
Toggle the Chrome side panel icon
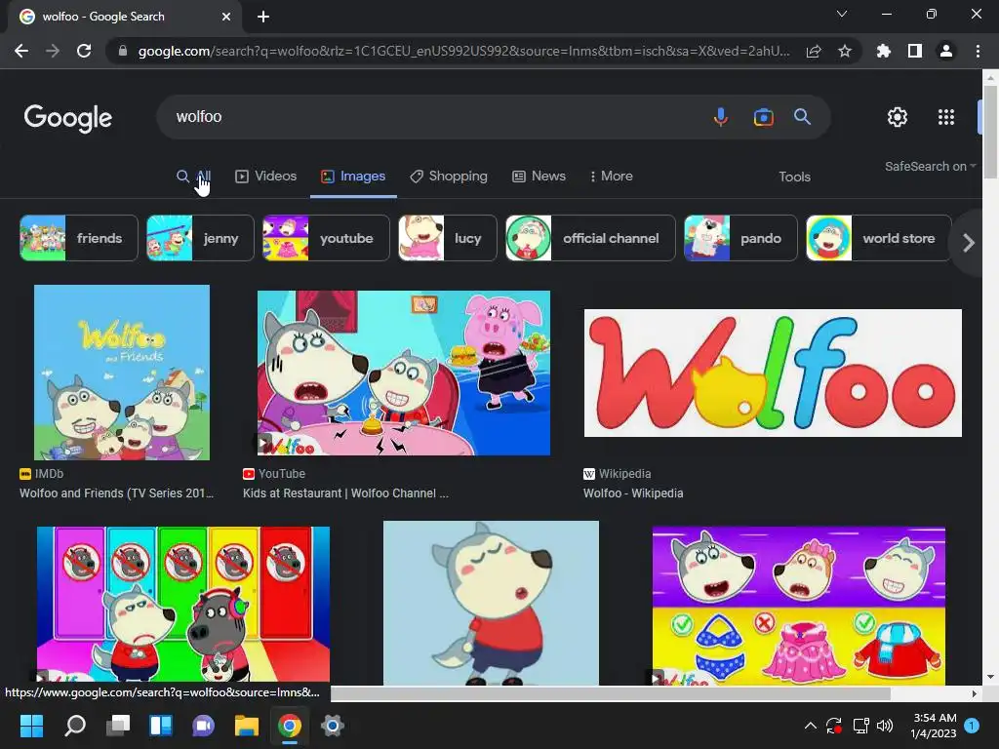pos(915,51)
